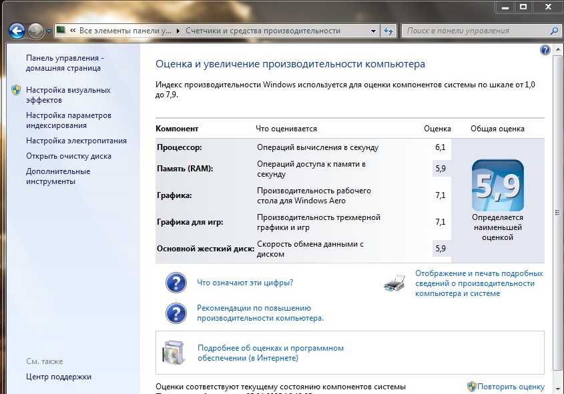Open 'Панель управления - домашняя страница'
The width and height of the screenshot is (564, 394).
[x=65, y=63]
